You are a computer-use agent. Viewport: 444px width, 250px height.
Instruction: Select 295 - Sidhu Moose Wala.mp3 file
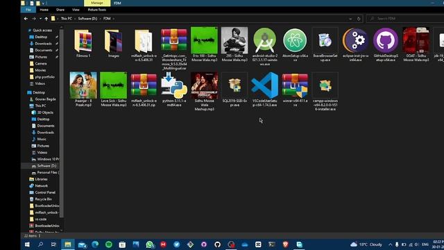(234, 44)
